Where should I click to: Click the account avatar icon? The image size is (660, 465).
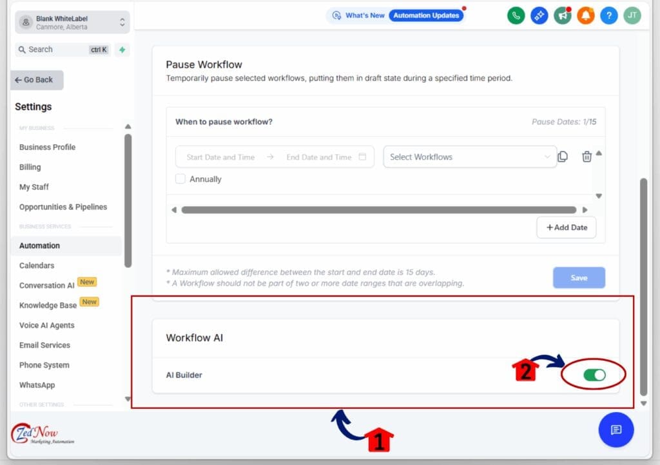coord(26,23)
